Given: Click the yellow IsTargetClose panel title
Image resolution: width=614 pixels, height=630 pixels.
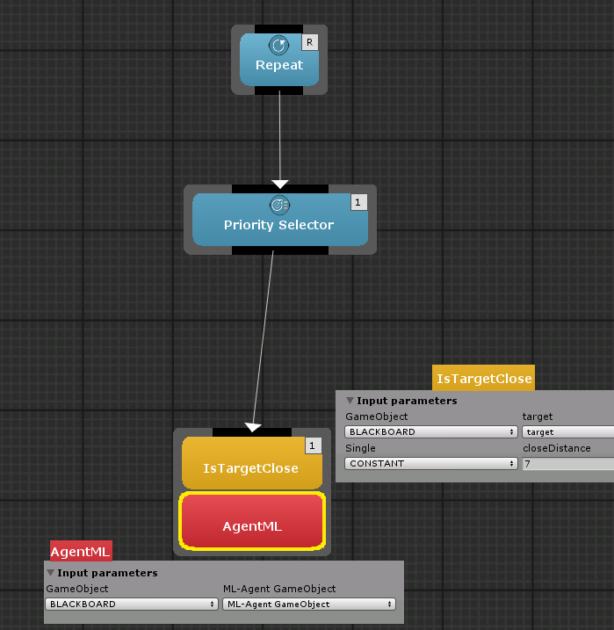Looking at the screenshot, I should [483, 378].
